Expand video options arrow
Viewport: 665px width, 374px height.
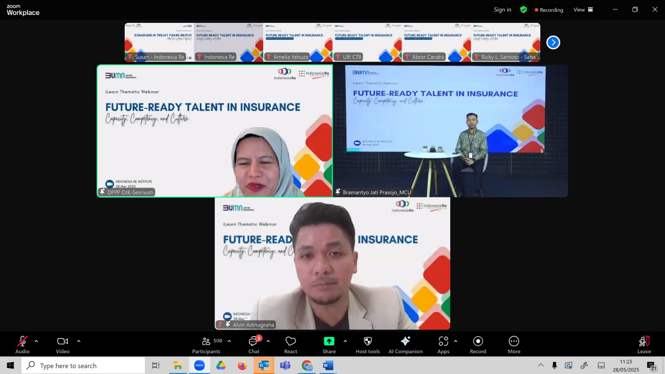click(79, 341)
